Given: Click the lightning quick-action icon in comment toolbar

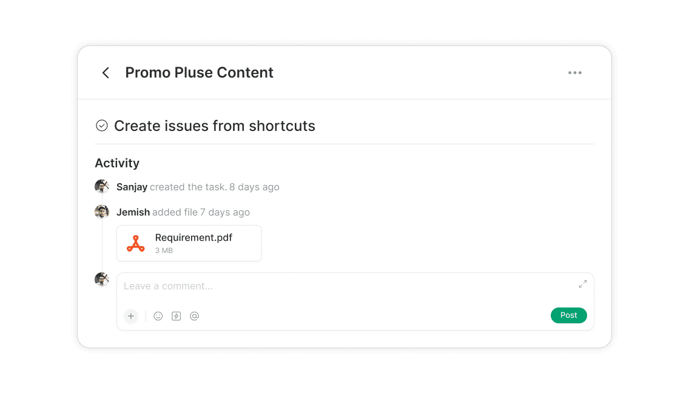Looking at the screenshot, I should [176, 316].
